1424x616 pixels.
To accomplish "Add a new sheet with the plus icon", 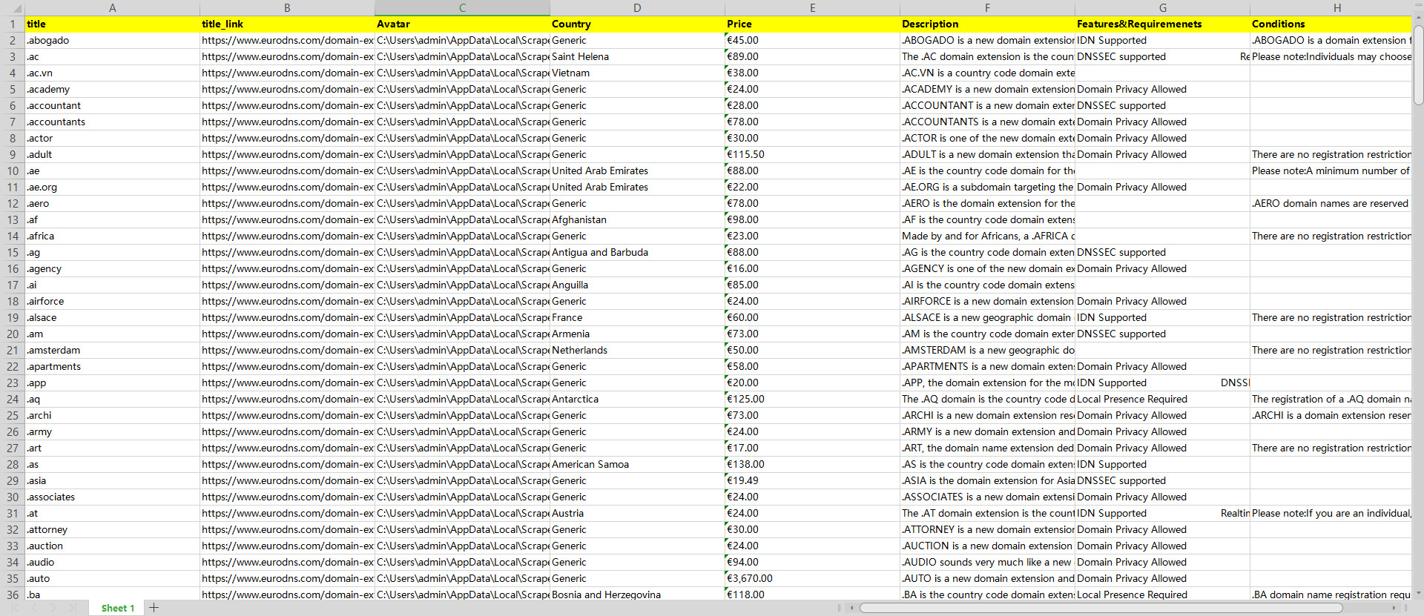I will pos(154,608).
